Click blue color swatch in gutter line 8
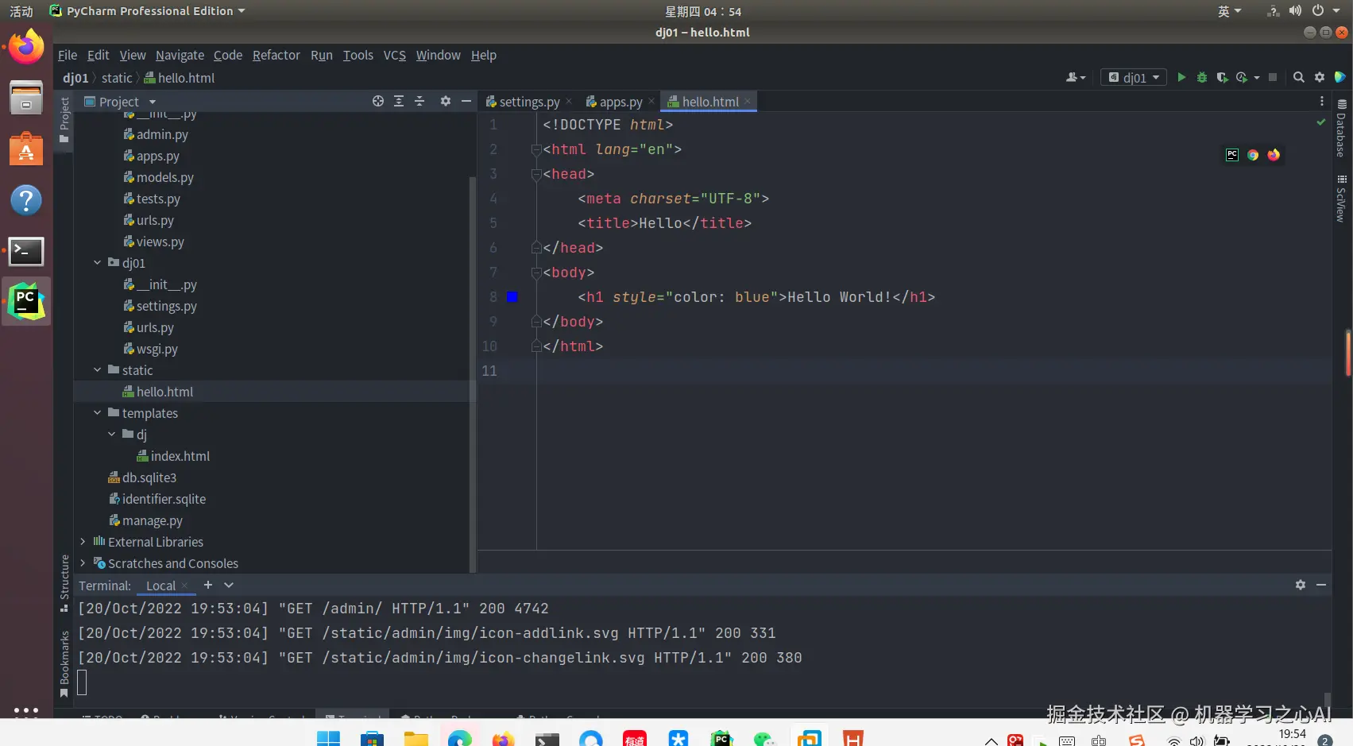The height and width of the screenshot is (746, 1353). [x=512, y=297]
